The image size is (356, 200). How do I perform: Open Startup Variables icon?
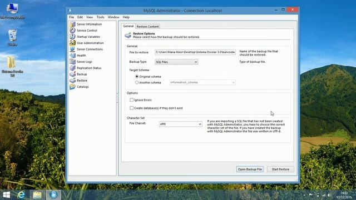[72, 37]
